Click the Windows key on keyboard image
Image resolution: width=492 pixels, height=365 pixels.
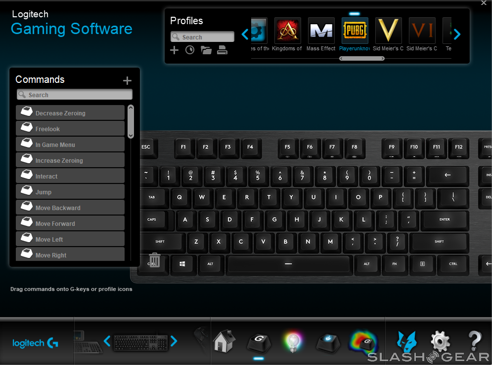[182, 264]
